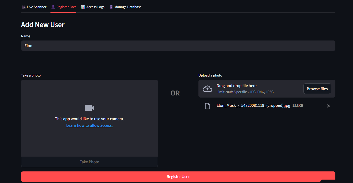Click the Name input field containing Elon
The width and height of the screenshot is (353, 183).
tap(178, 46)
